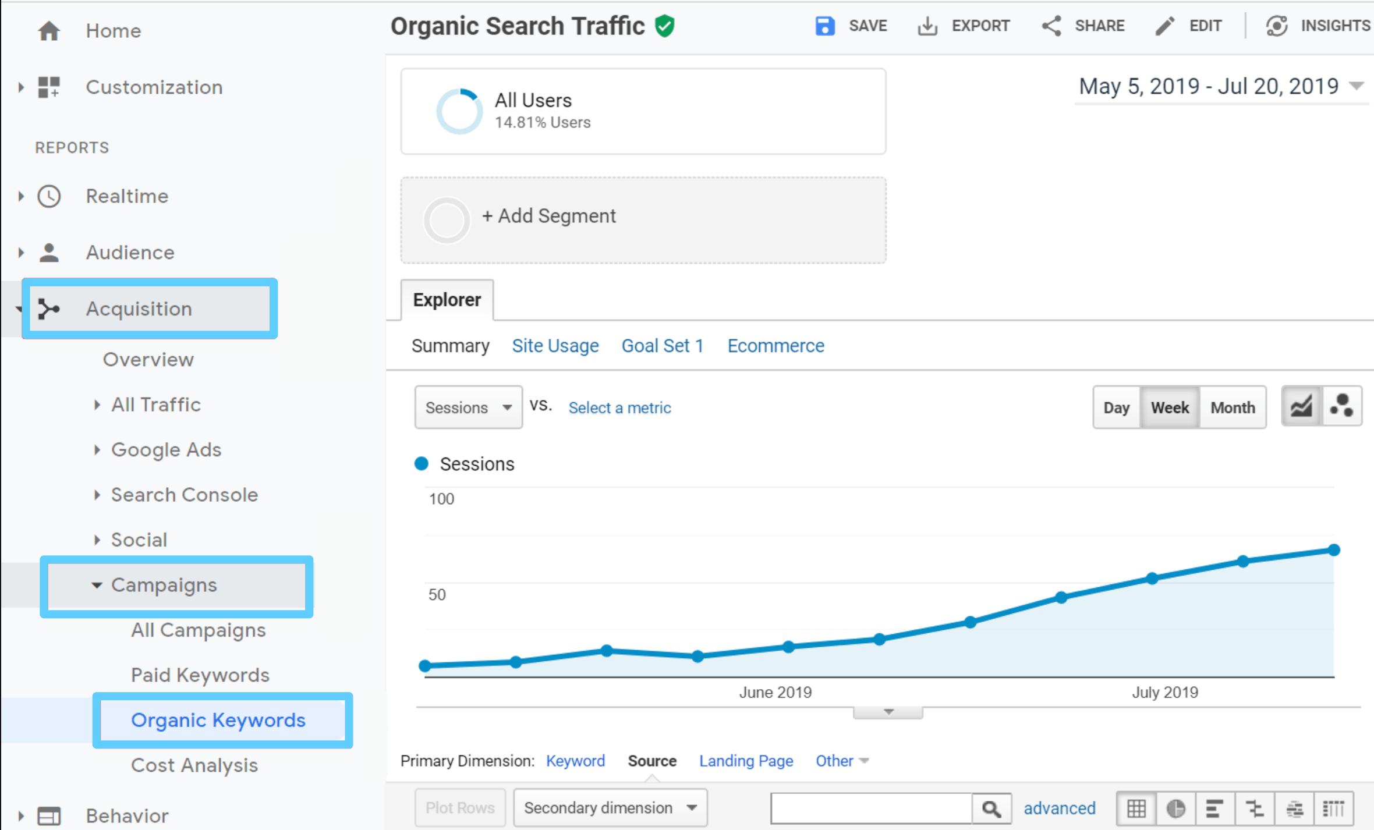Open Cost Analysis report
This screenshot has height=830, width=1374.
[x=194, y=765]
